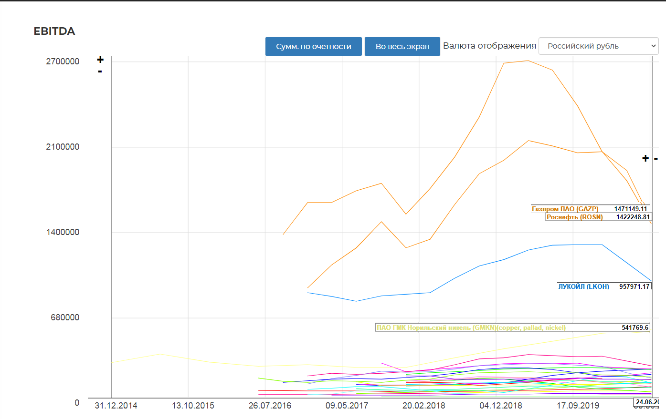This screenshot has width=666, height=419.
Task: Click the 04.12.2018 date axis label
Action: click(x=501, y=406)
